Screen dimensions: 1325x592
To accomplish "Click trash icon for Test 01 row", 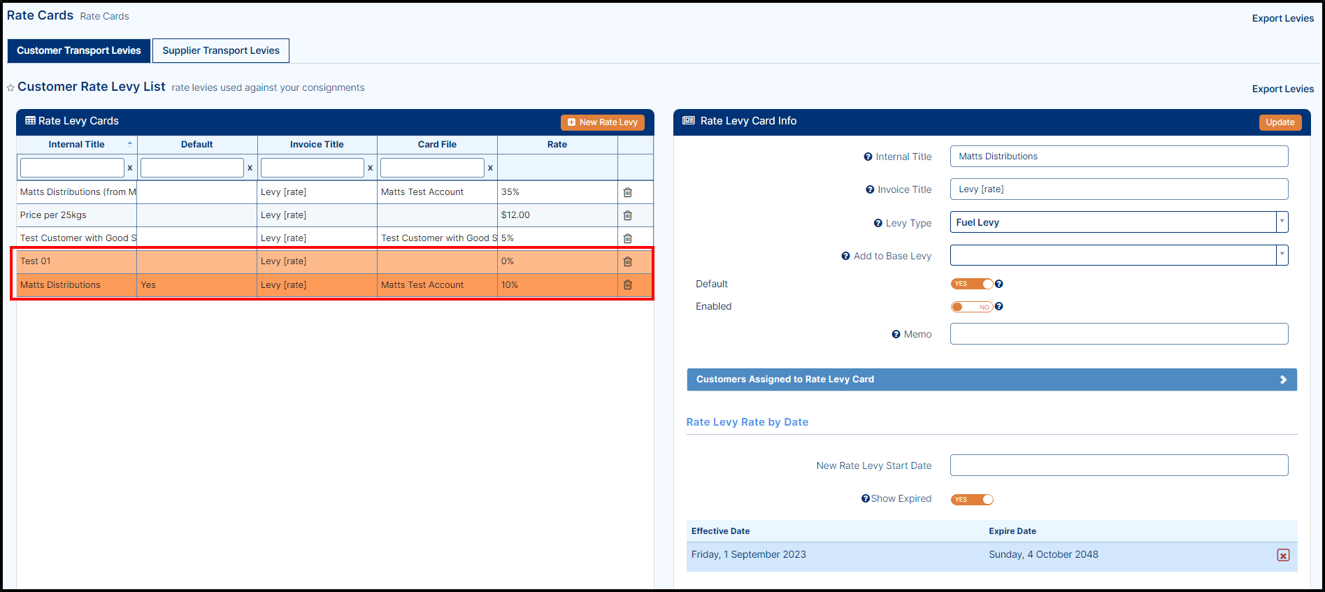I will coord(627,261).
